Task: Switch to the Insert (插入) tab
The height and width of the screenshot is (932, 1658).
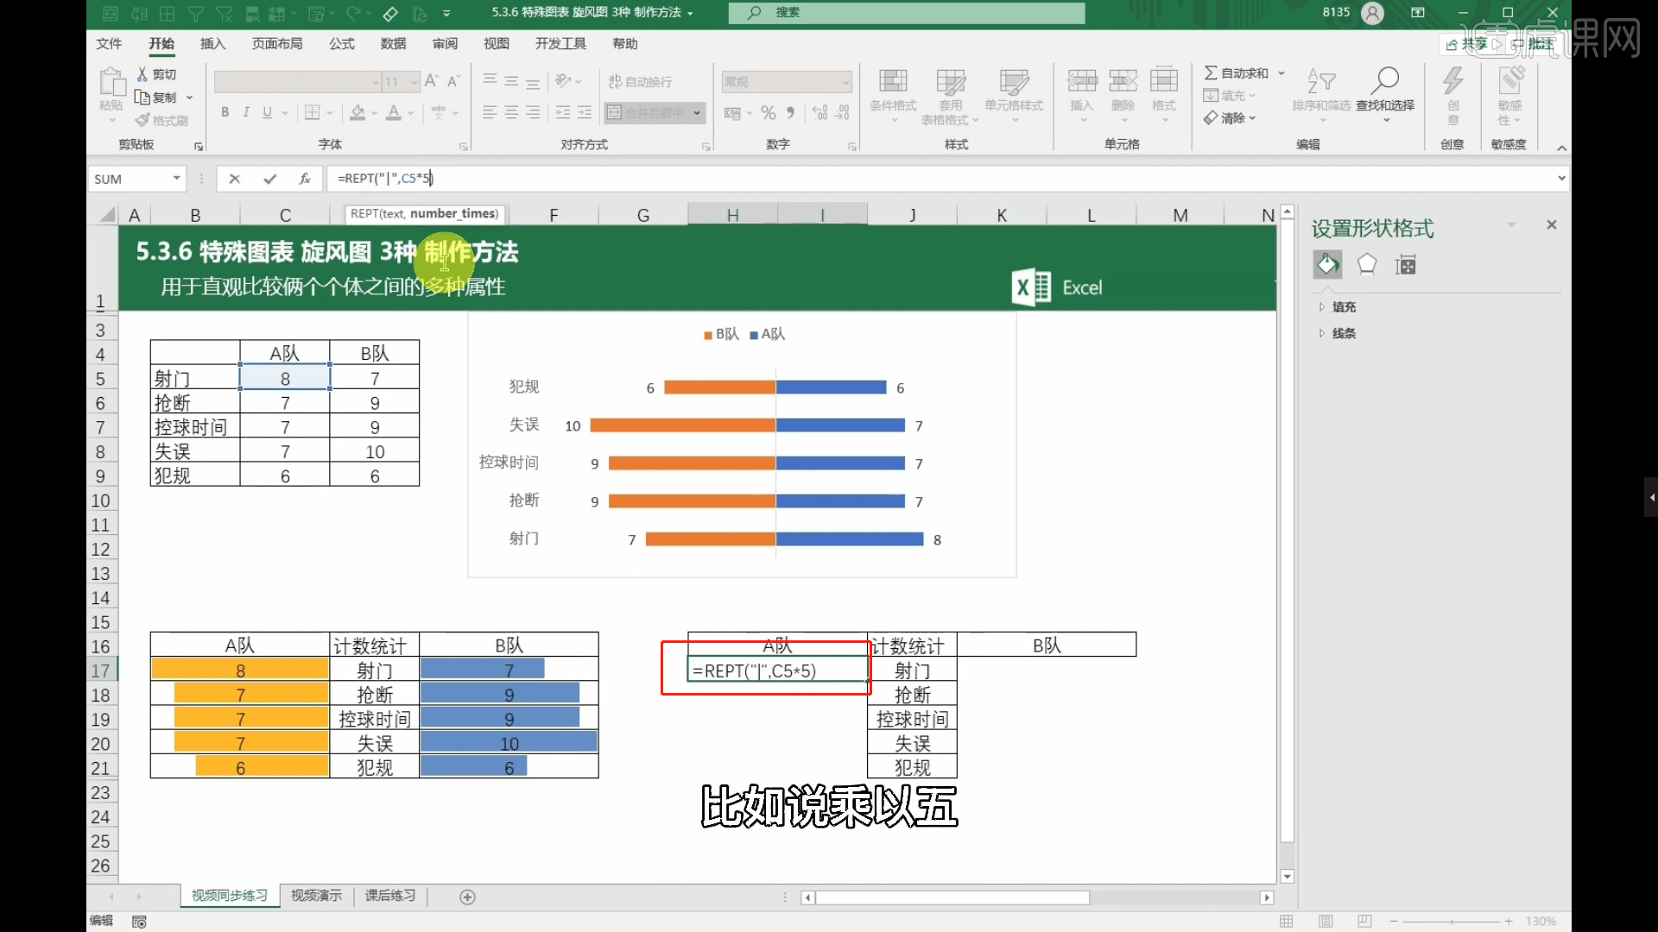Action: click(212, 44)
